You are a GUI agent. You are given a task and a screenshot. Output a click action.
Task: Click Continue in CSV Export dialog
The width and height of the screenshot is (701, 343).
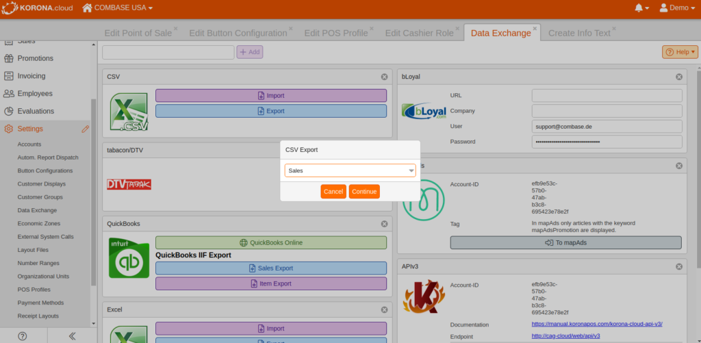click(x=364, y=192)
